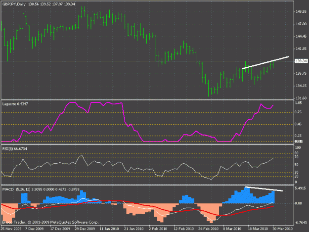Image resolution: width=309 pixels, height=232 pixels.
Task: Click the 24 Feb 2010 date label
Action: 209,229
